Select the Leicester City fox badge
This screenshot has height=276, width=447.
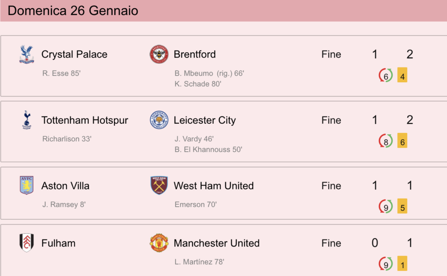pyautogui.click(x=159, y=120)
